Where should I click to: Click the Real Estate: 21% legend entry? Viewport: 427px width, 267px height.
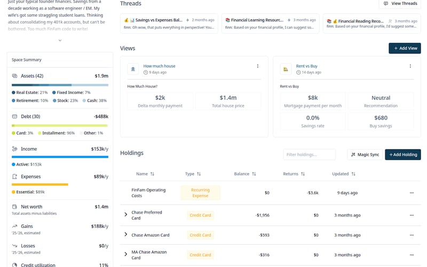pyautogui.click(x=30, y=92)
